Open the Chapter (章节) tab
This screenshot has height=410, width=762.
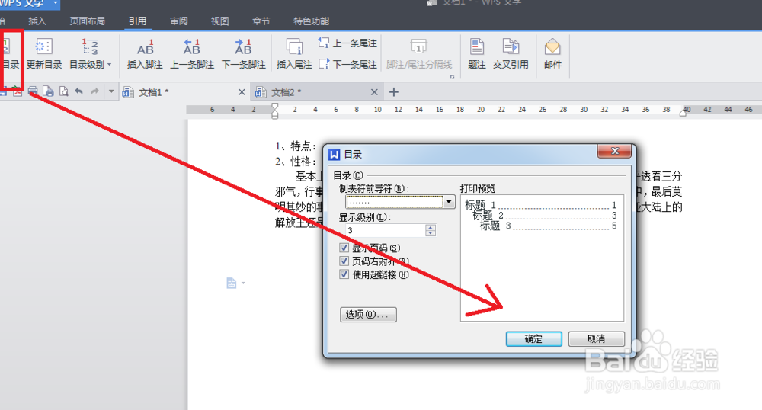[x=261, y=21]
